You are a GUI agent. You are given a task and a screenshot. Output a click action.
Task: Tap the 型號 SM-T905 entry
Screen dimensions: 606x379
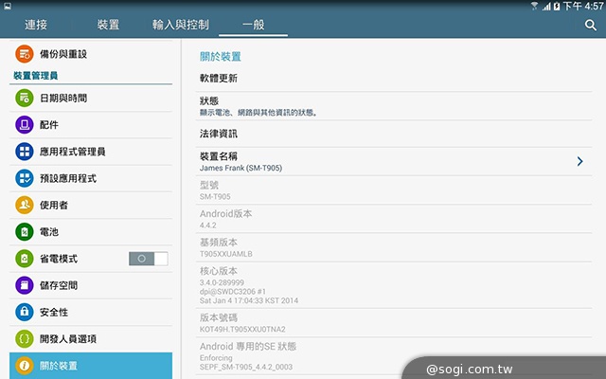394,189
